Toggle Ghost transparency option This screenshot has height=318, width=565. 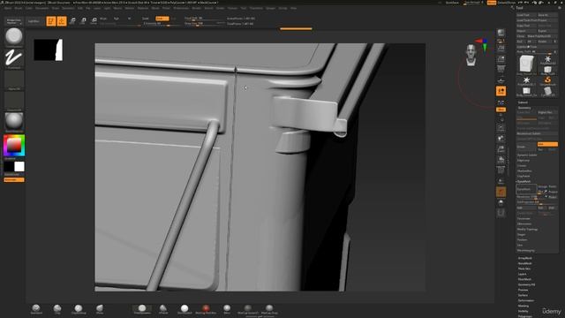pos(501,192)
